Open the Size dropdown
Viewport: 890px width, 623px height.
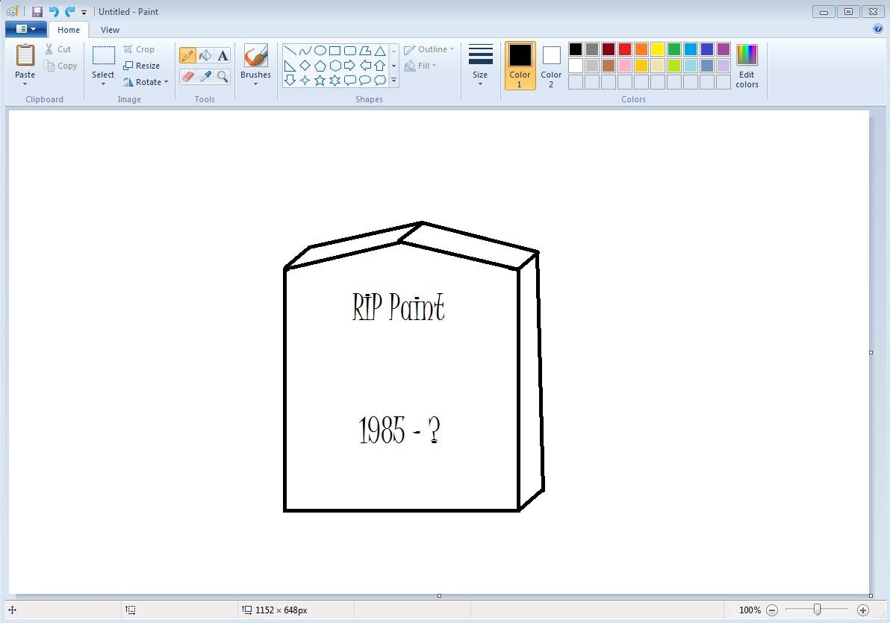coord(480,65)
